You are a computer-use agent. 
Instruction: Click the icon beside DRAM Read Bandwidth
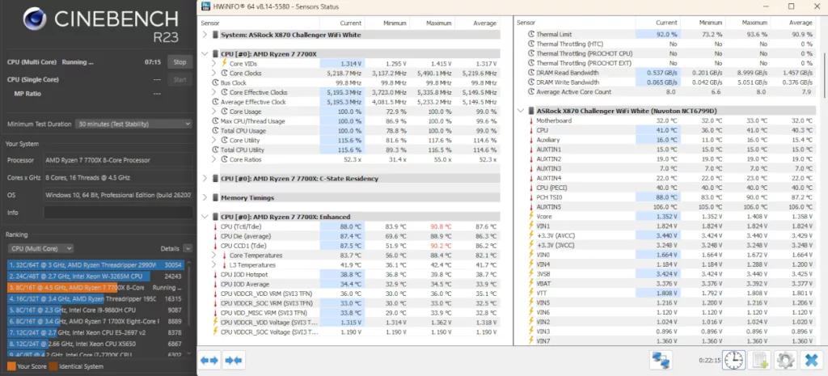tap(531, 73)
